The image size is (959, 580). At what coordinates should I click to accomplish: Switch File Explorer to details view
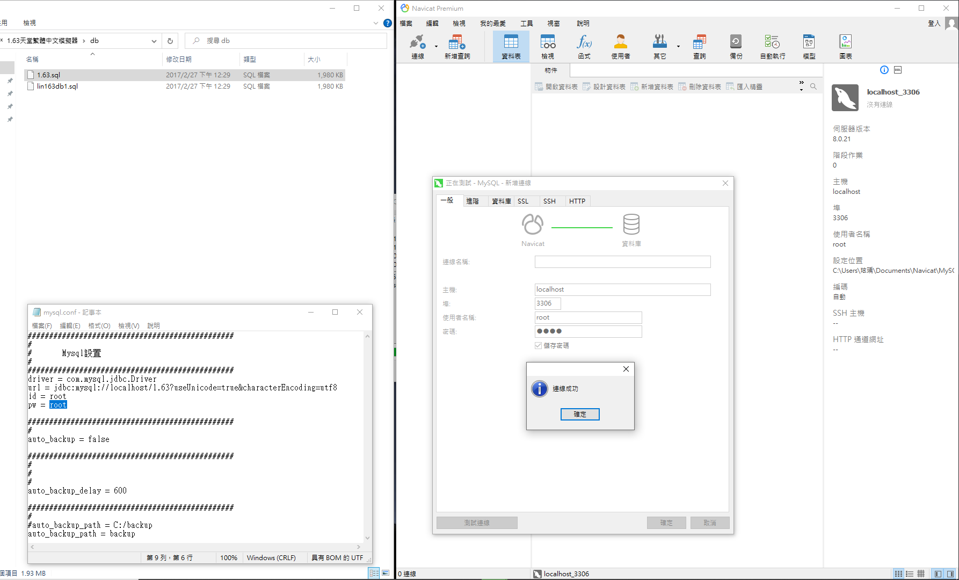pyautogui.click(x=374, y=573)
